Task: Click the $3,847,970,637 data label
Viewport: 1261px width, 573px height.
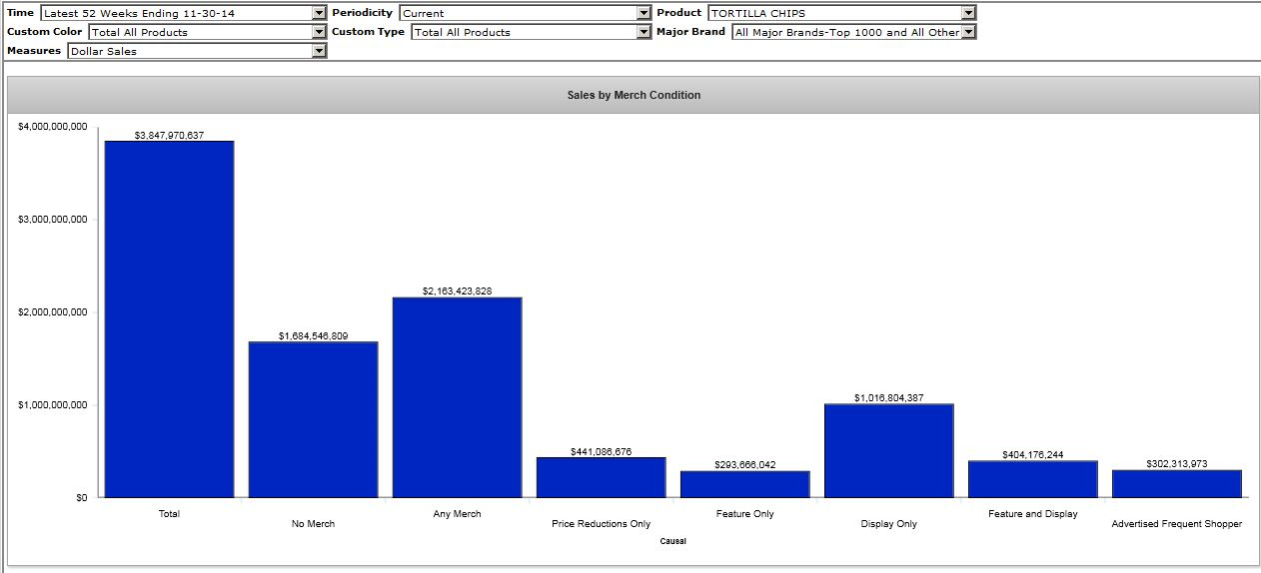Action: tap(169, 135)
